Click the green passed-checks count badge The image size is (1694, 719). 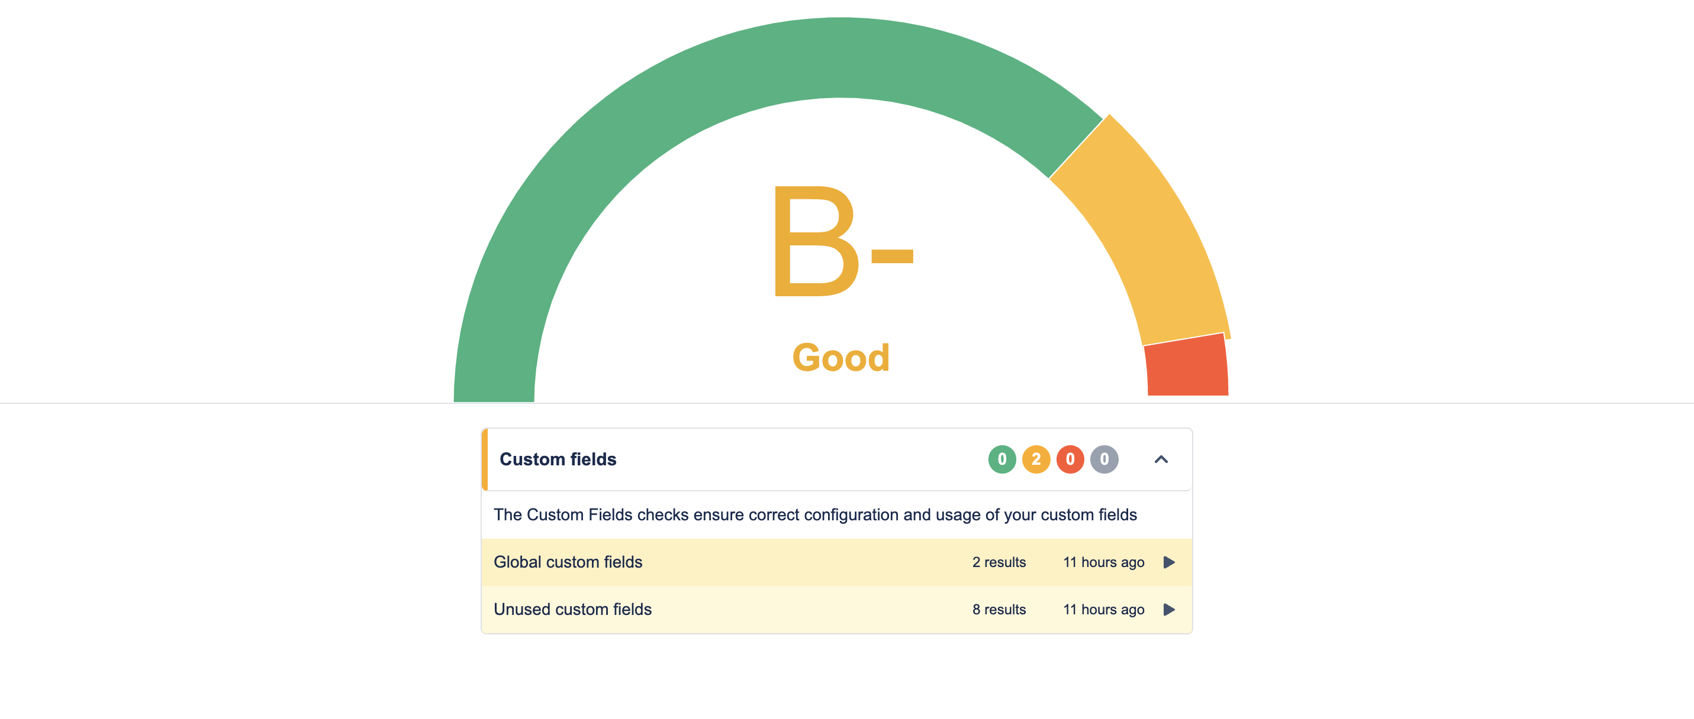1001,459
